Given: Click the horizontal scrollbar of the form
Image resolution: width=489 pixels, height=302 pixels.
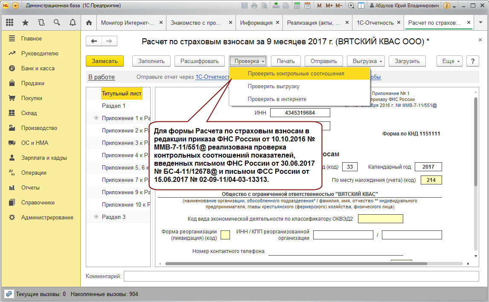Looking at the screenshot, I should click(x=296, y=264).
